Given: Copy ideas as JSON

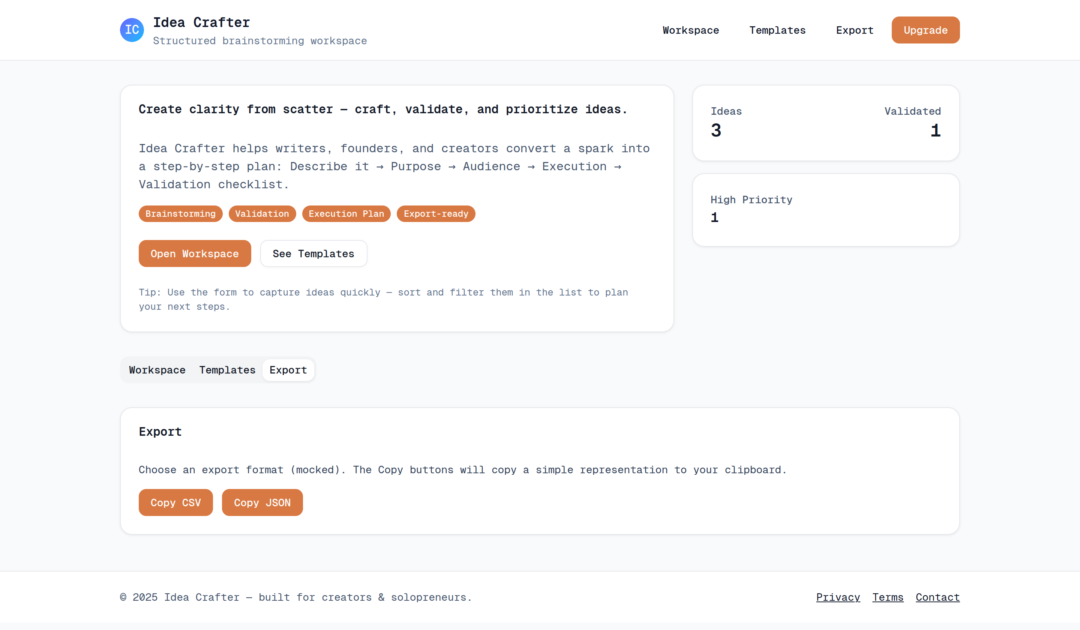Looking at the screenshot, I should coord(262,502).
